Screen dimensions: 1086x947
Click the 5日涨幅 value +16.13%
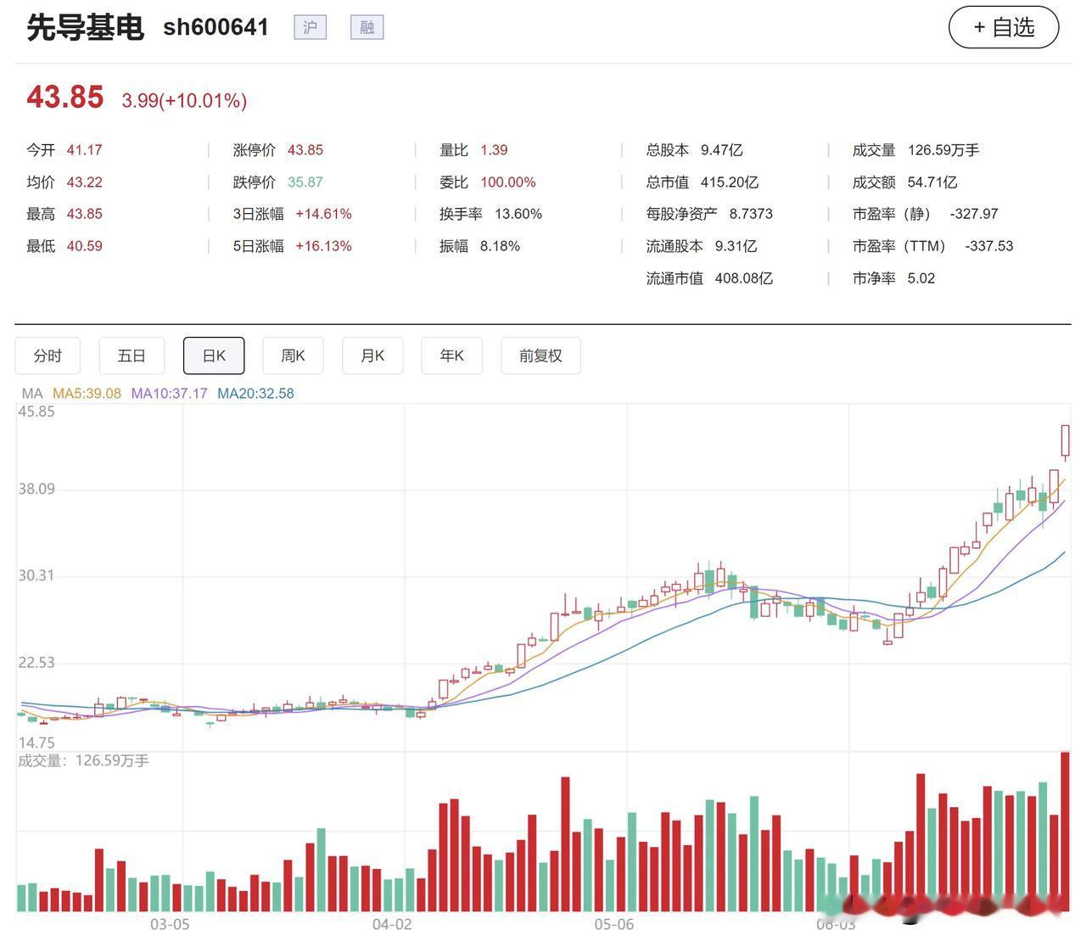pos(323,246)
